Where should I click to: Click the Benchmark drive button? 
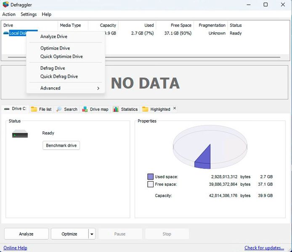61,145
